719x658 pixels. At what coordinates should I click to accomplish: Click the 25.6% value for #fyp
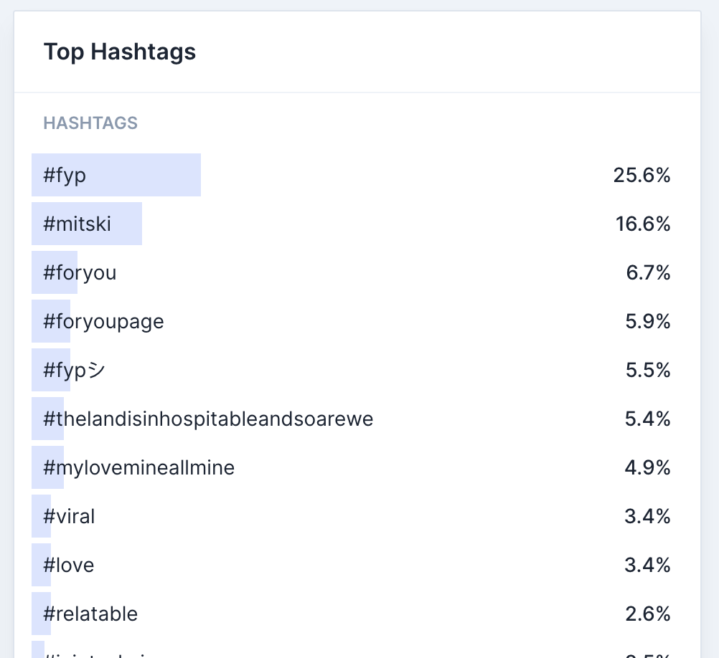pos(642,175)
